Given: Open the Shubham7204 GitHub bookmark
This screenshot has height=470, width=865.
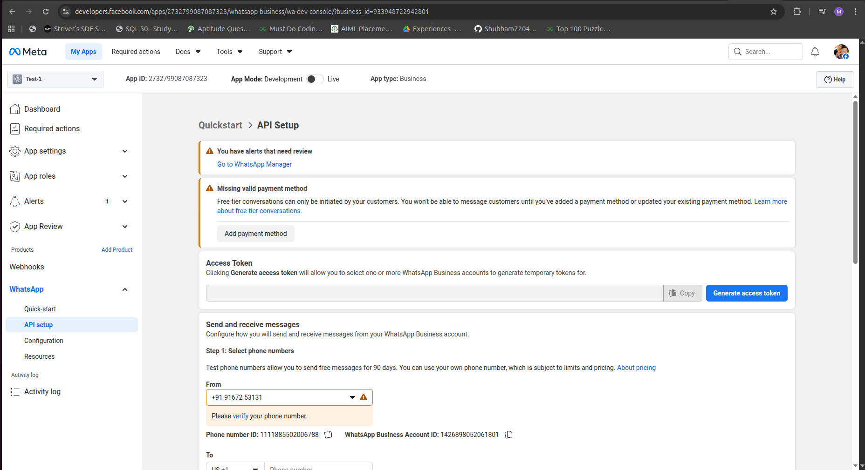Looking at the screenshot, I should (x=506, y=29).
